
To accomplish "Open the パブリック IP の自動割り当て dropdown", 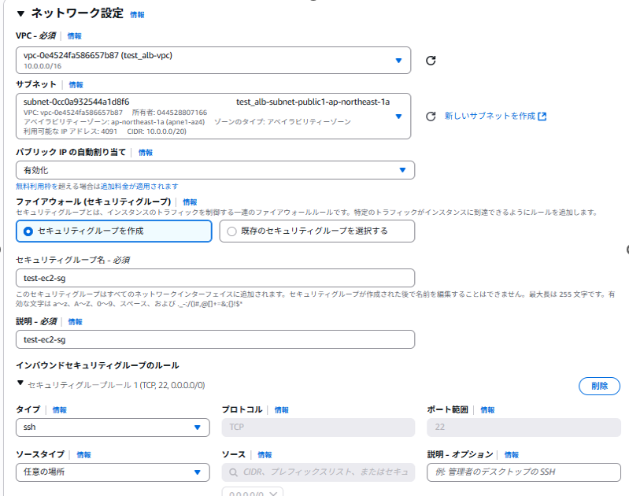I will click(x=215, y=170).
